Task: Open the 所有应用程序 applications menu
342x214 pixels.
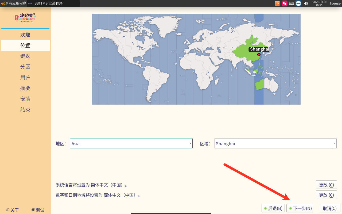Action: (x=14, y=3)
